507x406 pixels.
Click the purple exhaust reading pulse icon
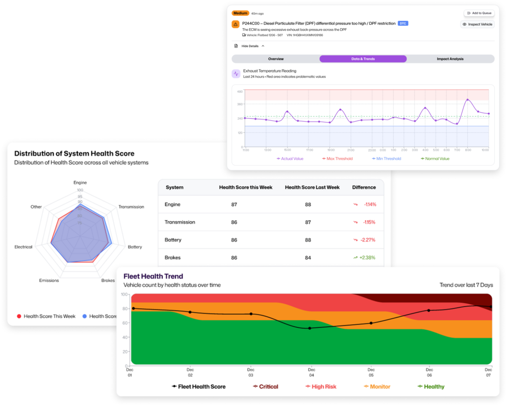[x=236, y=74]
